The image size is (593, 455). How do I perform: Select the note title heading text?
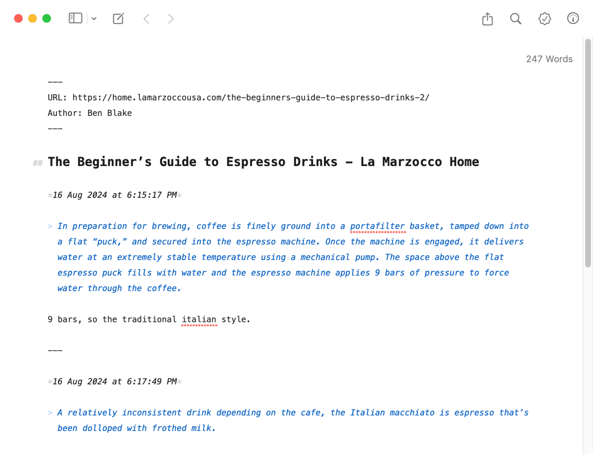click(x=263, y=162)
